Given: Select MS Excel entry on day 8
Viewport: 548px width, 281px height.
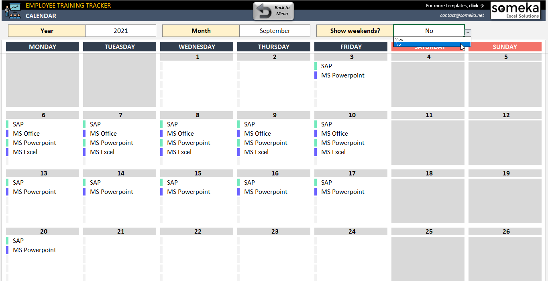Looking at the screenshot, I should (x=179, y=152).
